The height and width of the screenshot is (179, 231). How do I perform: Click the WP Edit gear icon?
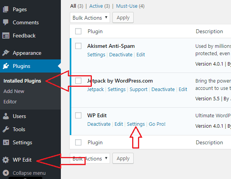point(6,160)
